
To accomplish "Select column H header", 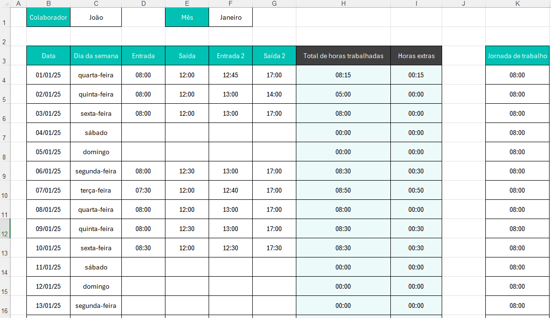I will pos(343,3).
